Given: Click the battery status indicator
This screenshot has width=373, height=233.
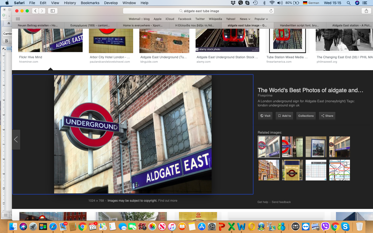Looking at the screenshot, I should pos(292,3).
